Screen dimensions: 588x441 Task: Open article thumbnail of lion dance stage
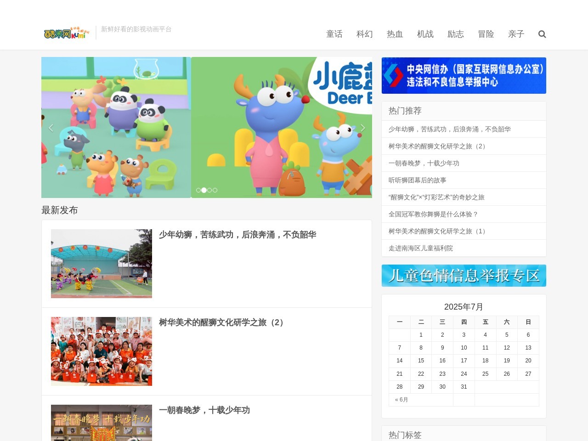102,264
